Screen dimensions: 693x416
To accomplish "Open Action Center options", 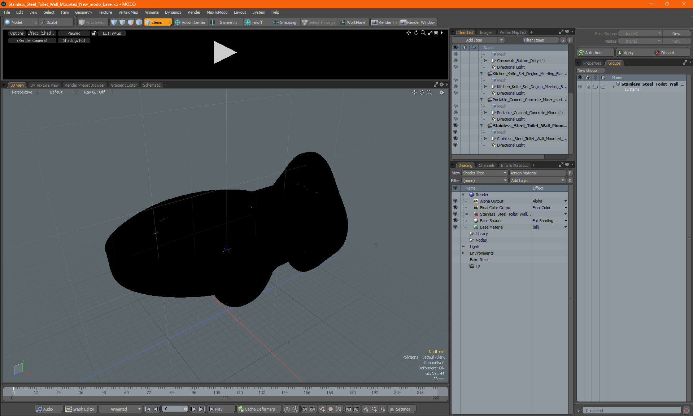I will pos(190,22).
